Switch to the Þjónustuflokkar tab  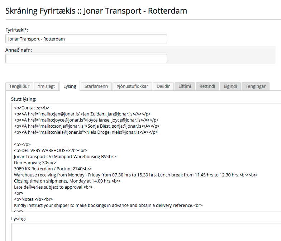132,86
